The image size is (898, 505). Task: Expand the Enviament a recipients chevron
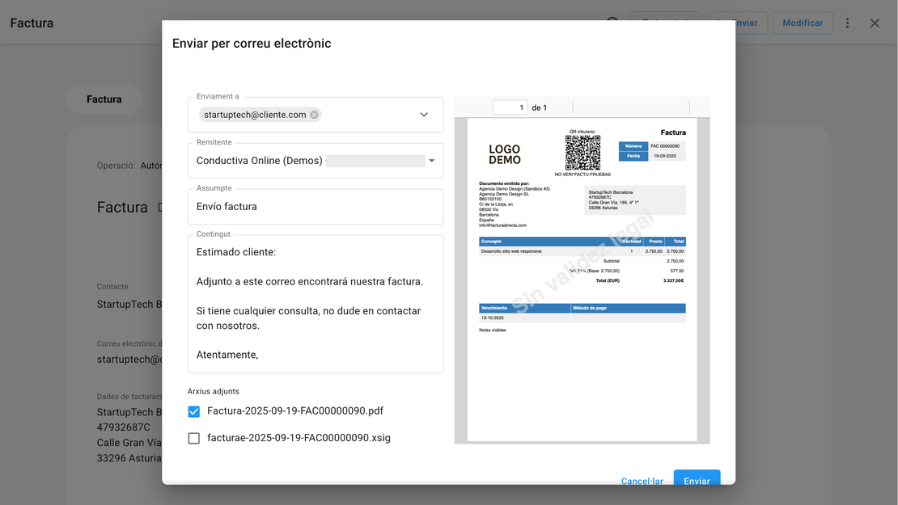[424, 115]
